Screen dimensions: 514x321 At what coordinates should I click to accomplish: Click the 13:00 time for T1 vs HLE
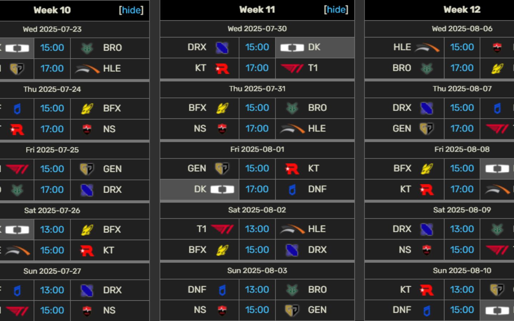tap(257, 229)
